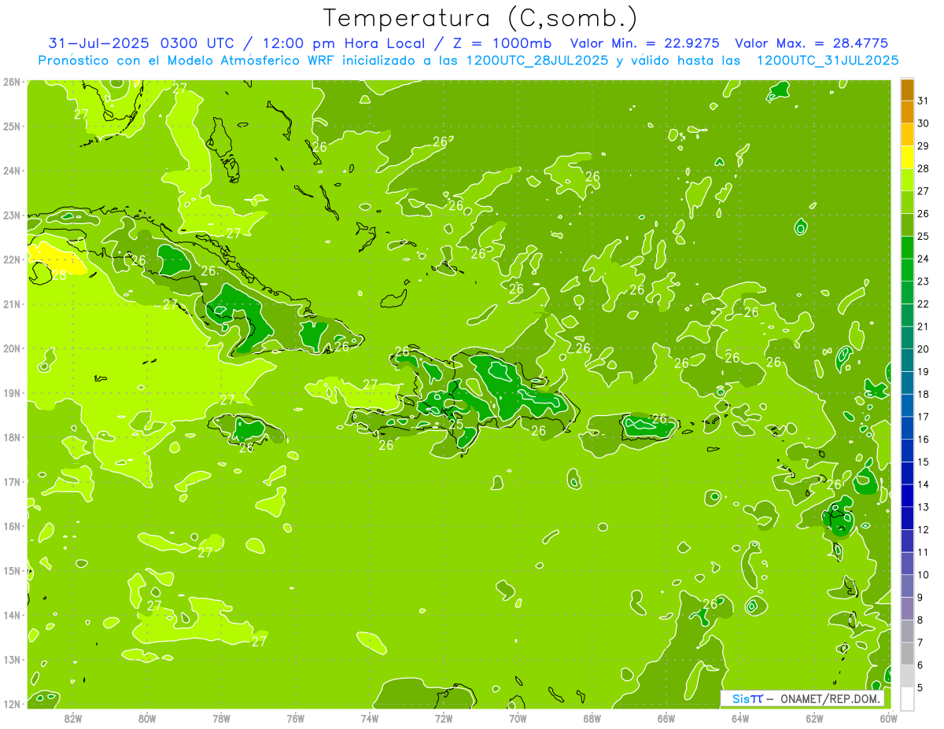Screen dimensions: 944x729
Task: Click the '12N' latitude axis label
Action: coord(12,704)
